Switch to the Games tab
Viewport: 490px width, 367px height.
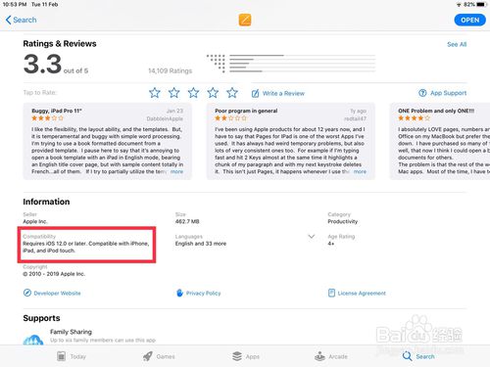[x=159, y=356]
